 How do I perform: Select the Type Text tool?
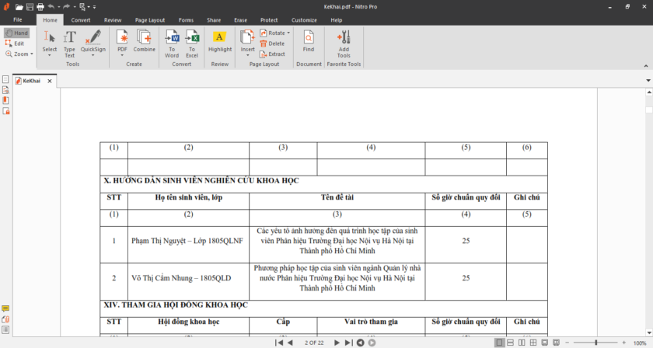[x=70, y=40]
